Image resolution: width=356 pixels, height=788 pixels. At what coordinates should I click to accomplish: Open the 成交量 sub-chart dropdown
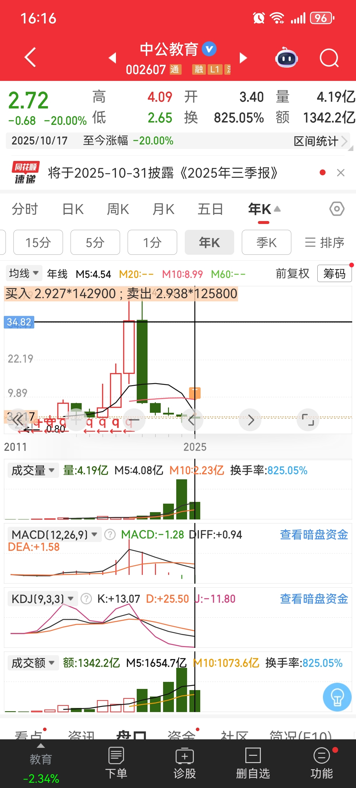33,470
